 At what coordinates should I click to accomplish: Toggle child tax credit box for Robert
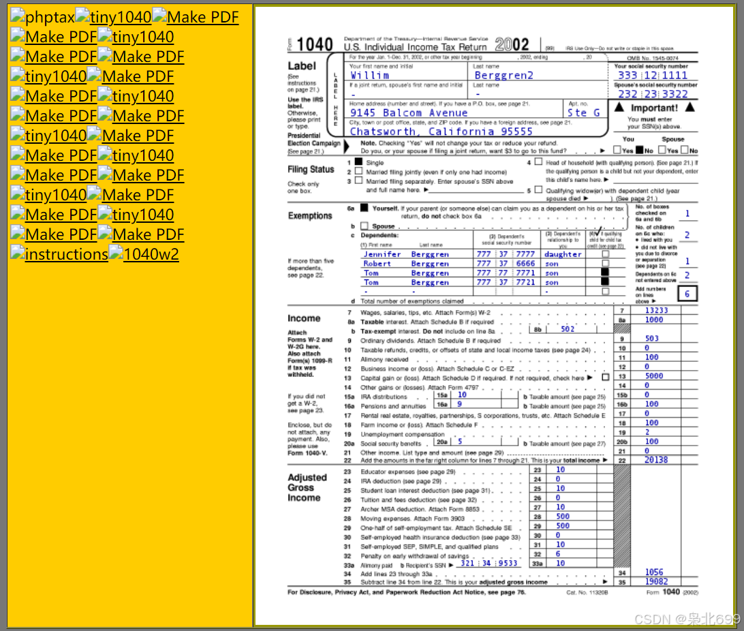[606, 263]
